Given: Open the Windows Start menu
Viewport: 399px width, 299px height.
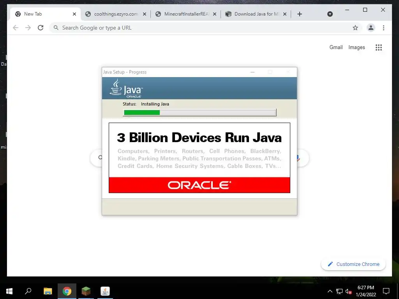Looking at the screenshot, I should 9,291.
